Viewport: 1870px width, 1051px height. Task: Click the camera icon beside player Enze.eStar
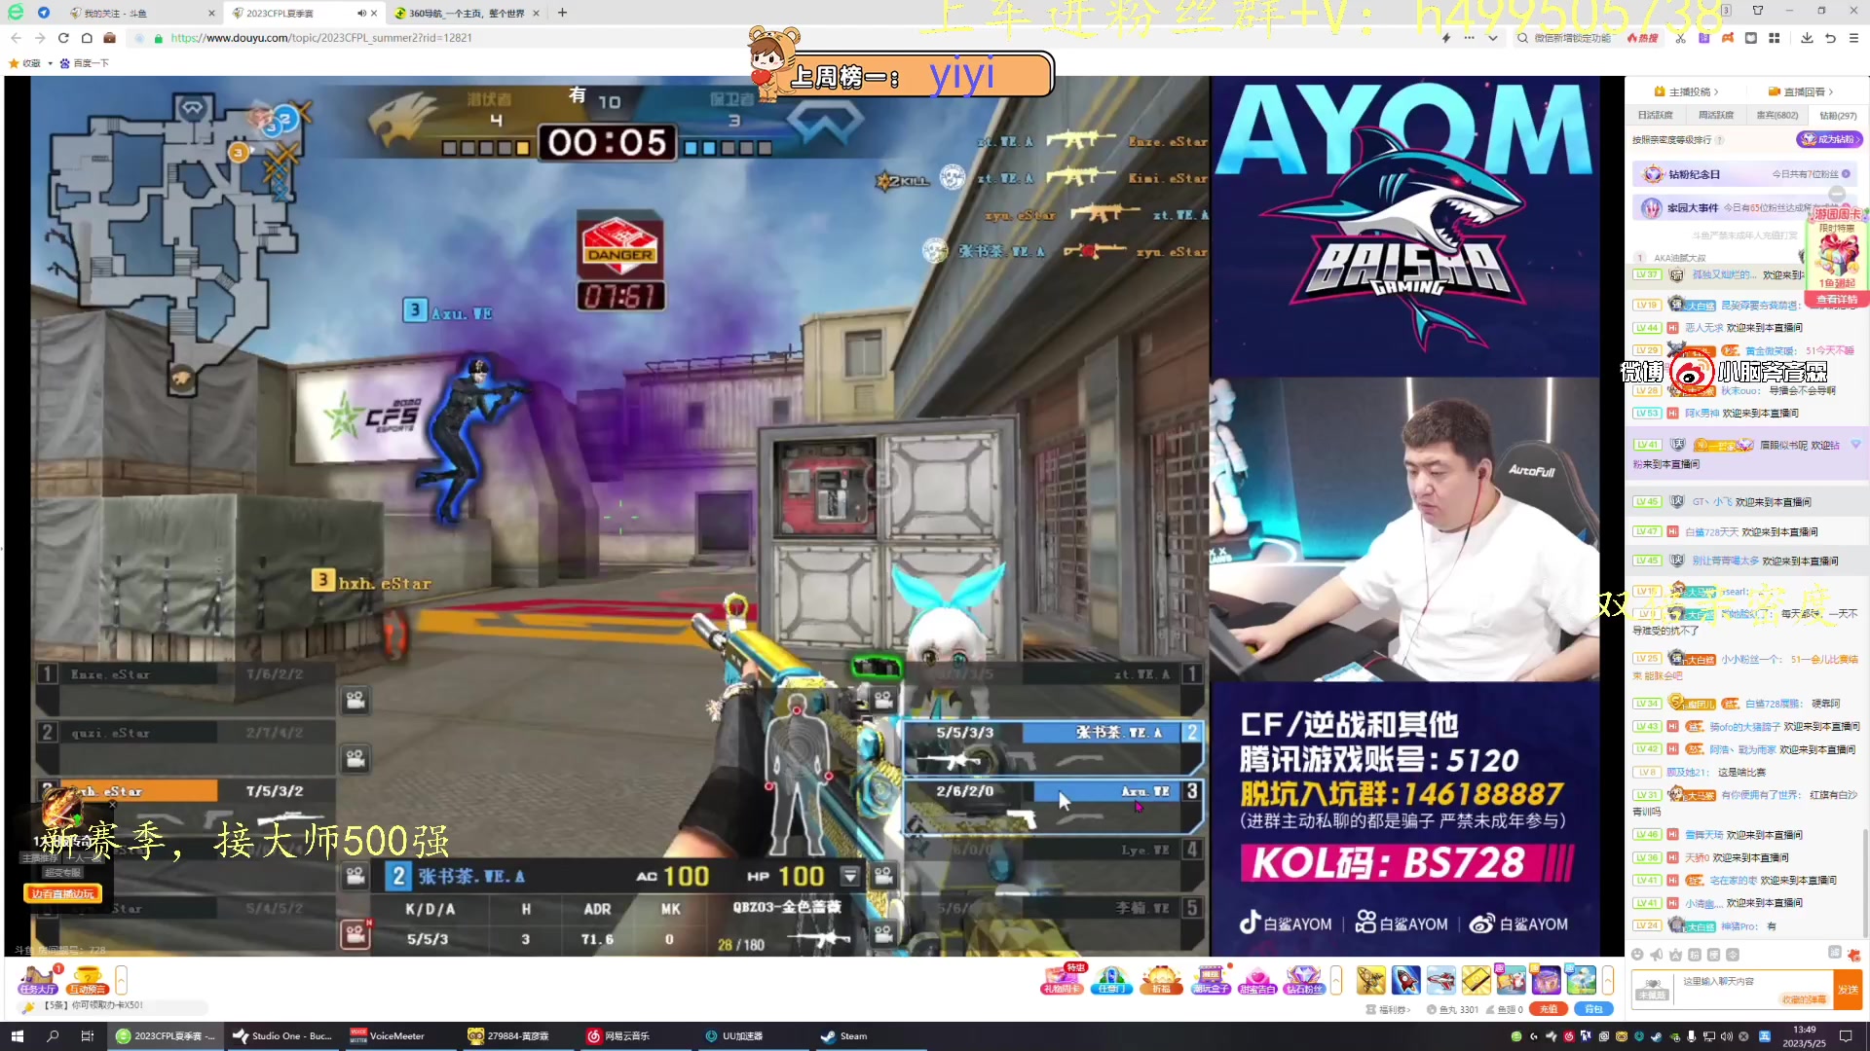355,699
